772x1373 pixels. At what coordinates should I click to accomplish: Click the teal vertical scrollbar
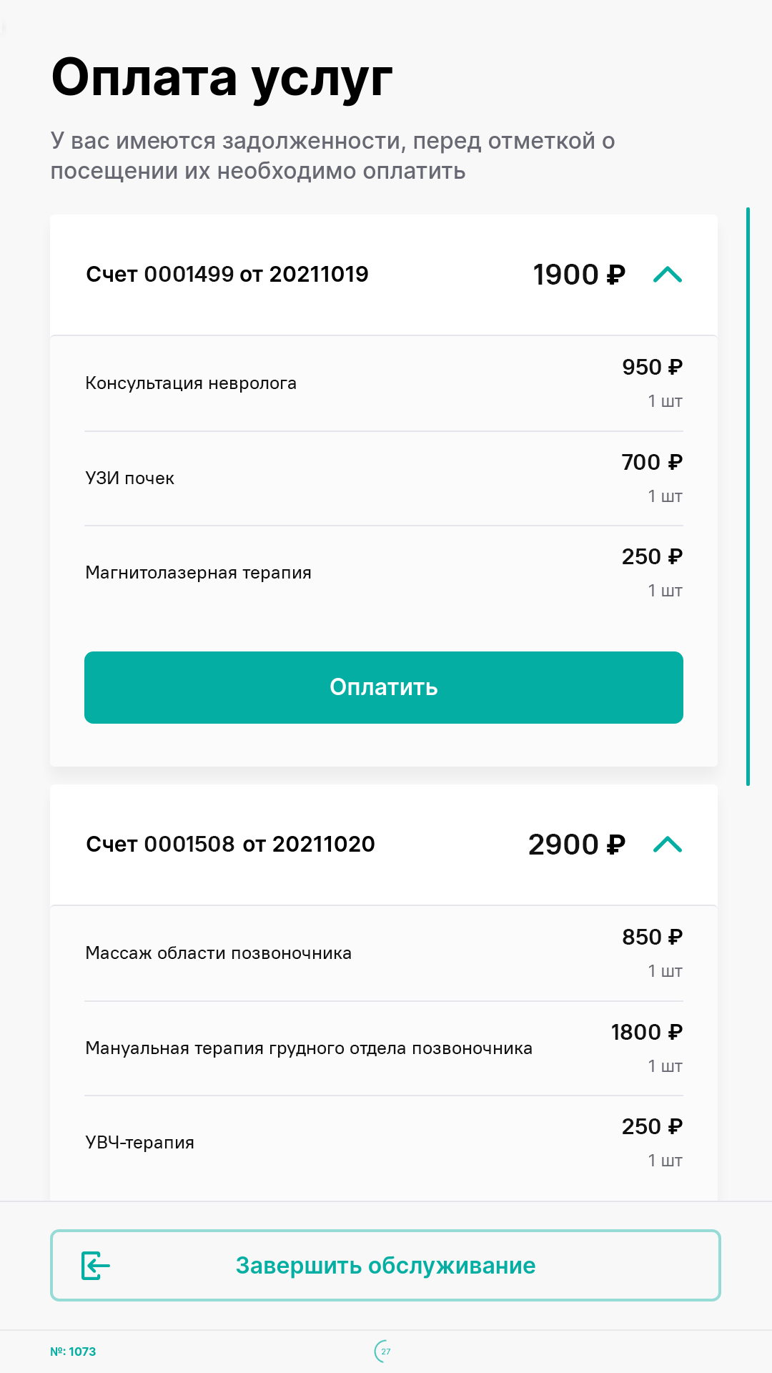pyautogui.click(x=748, y=496)
